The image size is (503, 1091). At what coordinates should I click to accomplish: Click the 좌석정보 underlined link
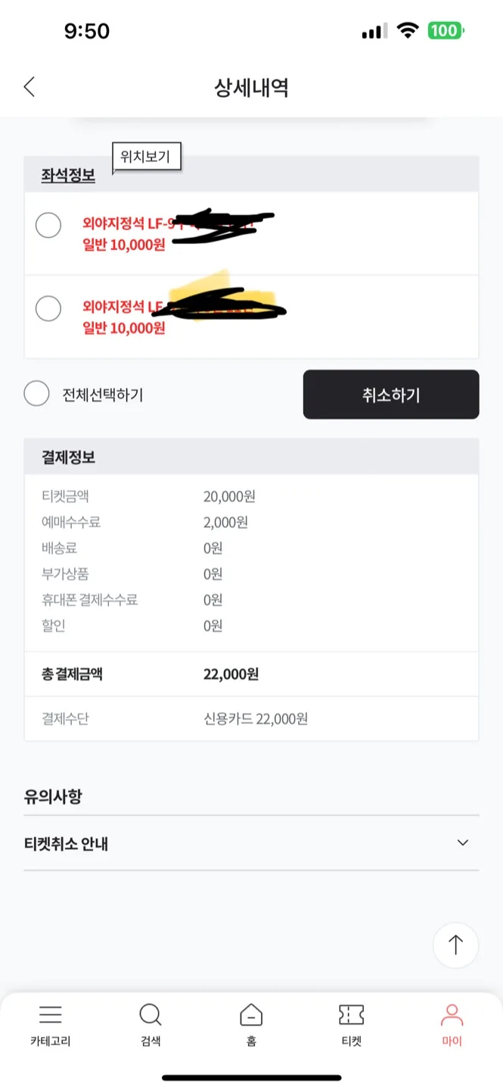[x=68, y=175]
